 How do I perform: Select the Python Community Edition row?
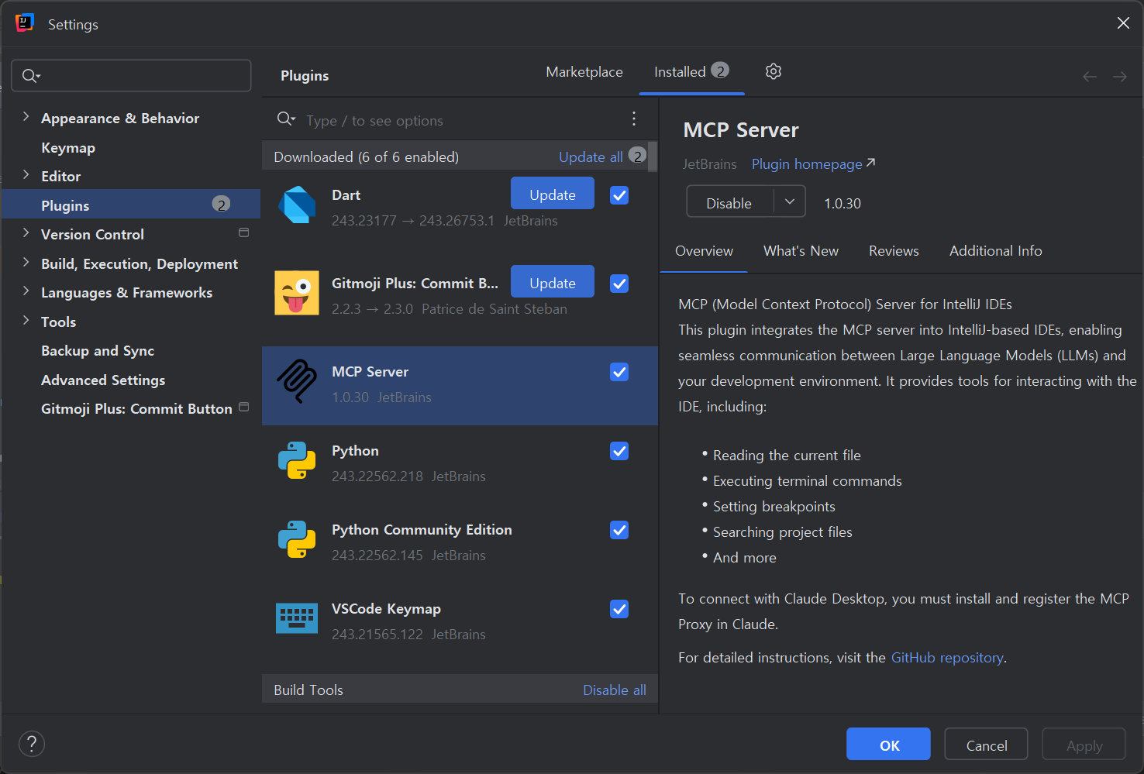460,542
